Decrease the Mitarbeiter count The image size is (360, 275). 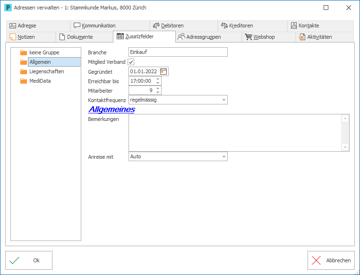point(158,92)
